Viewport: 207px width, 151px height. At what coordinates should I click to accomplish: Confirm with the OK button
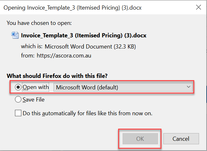coord(140,139)
